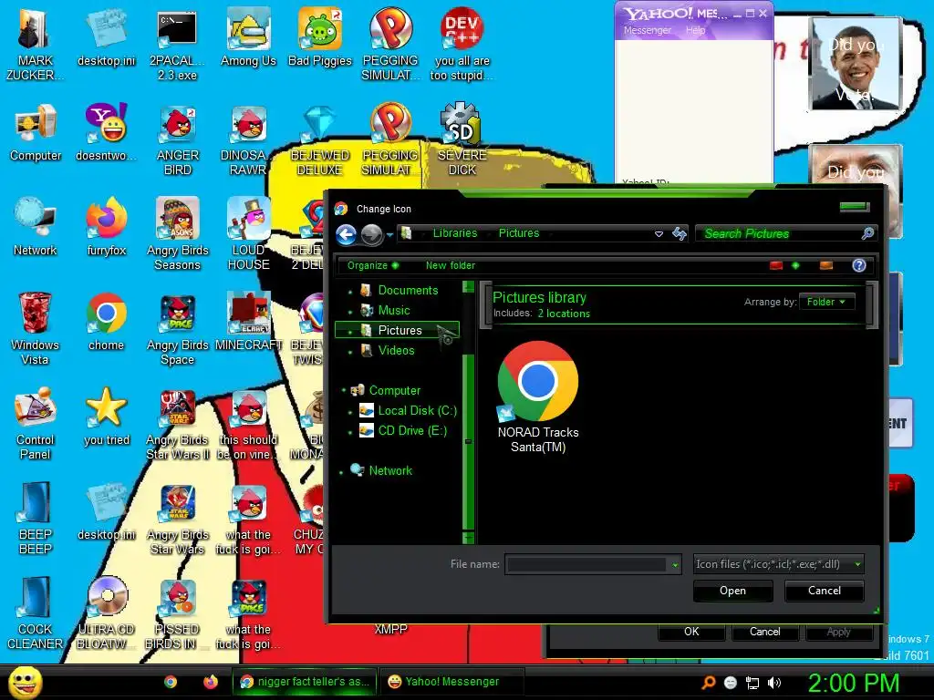The height and width of the screenshot is (700, 934).
Task: Click the Open button in Change Icon dialog
Action: pyautogui.click(x=732, y=591)
